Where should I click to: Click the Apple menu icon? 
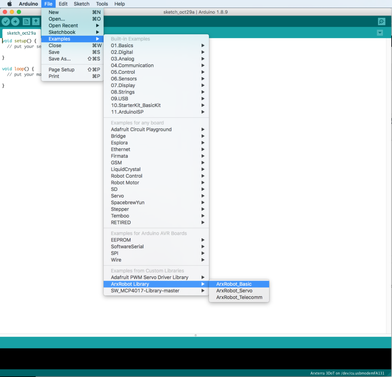[x=10, y=4]
